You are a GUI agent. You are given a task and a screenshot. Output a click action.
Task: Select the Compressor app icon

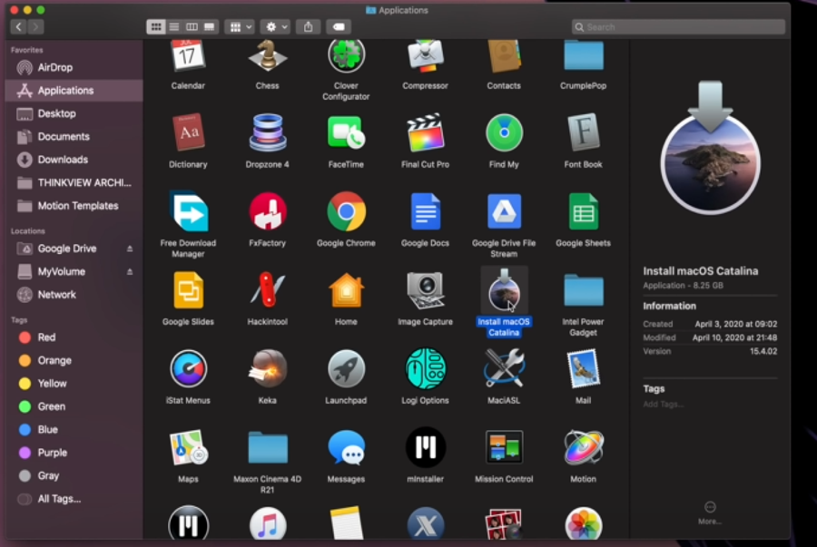(x=425, y=56)
